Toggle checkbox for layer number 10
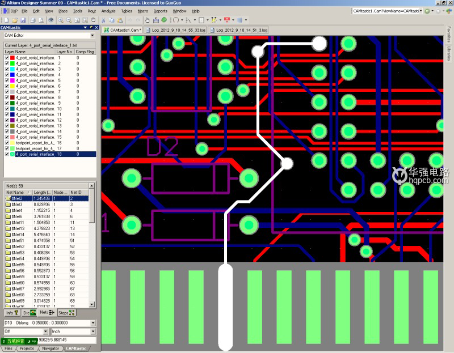 coord(7,109)
